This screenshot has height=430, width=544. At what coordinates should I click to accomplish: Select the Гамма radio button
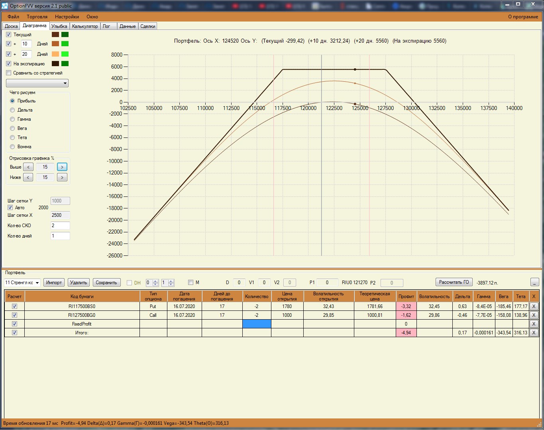click(12, 119)
